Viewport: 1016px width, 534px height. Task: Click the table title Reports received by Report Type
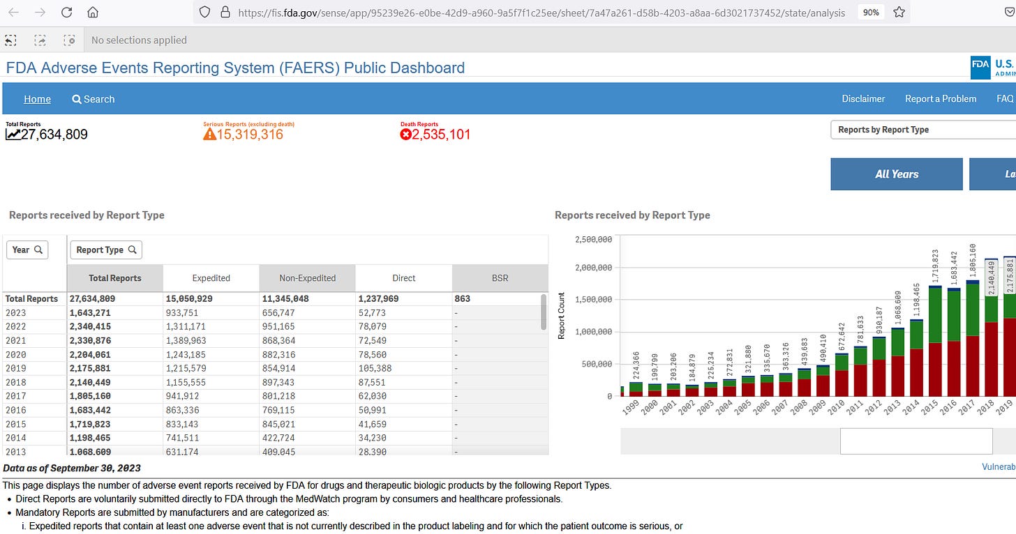87,215
